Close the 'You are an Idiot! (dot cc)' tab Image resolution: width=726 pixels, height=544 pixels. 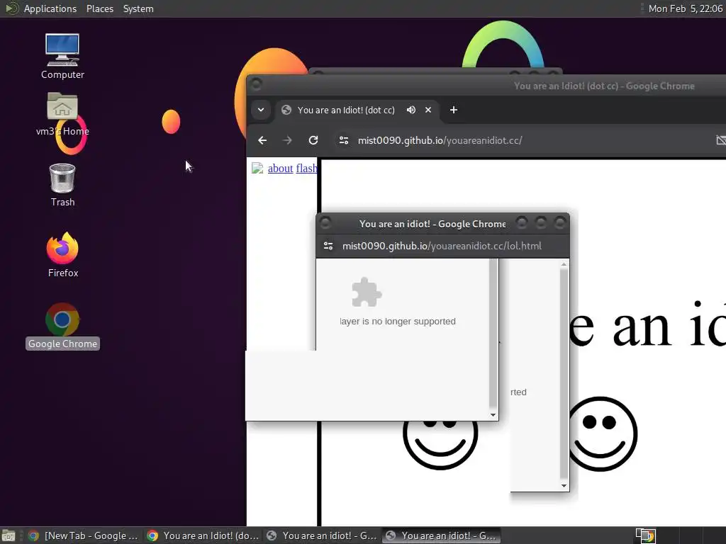pyautogui.click(x=428, y=110)
